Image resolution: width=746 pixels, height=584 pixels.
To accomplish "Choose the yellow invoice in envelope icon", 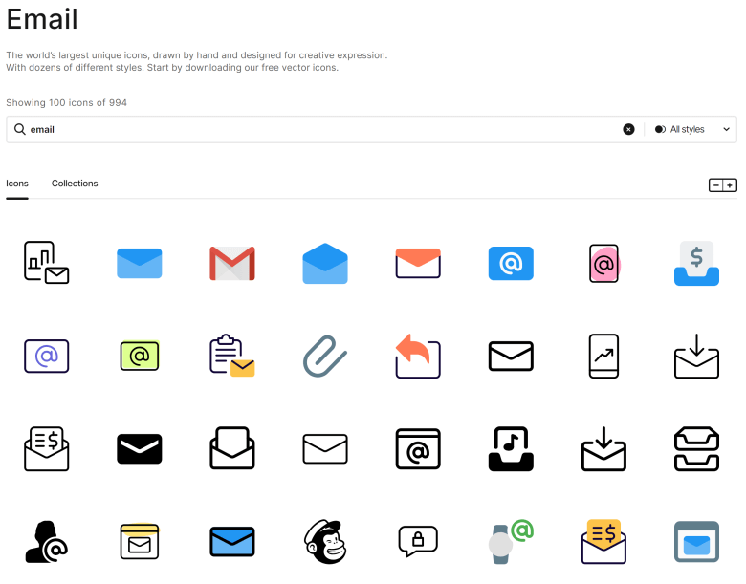I will 603,542.
